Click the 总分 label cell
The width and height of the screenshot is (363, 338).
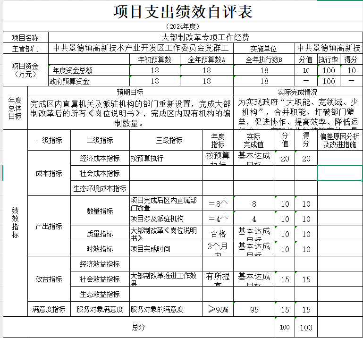(138, 327)
